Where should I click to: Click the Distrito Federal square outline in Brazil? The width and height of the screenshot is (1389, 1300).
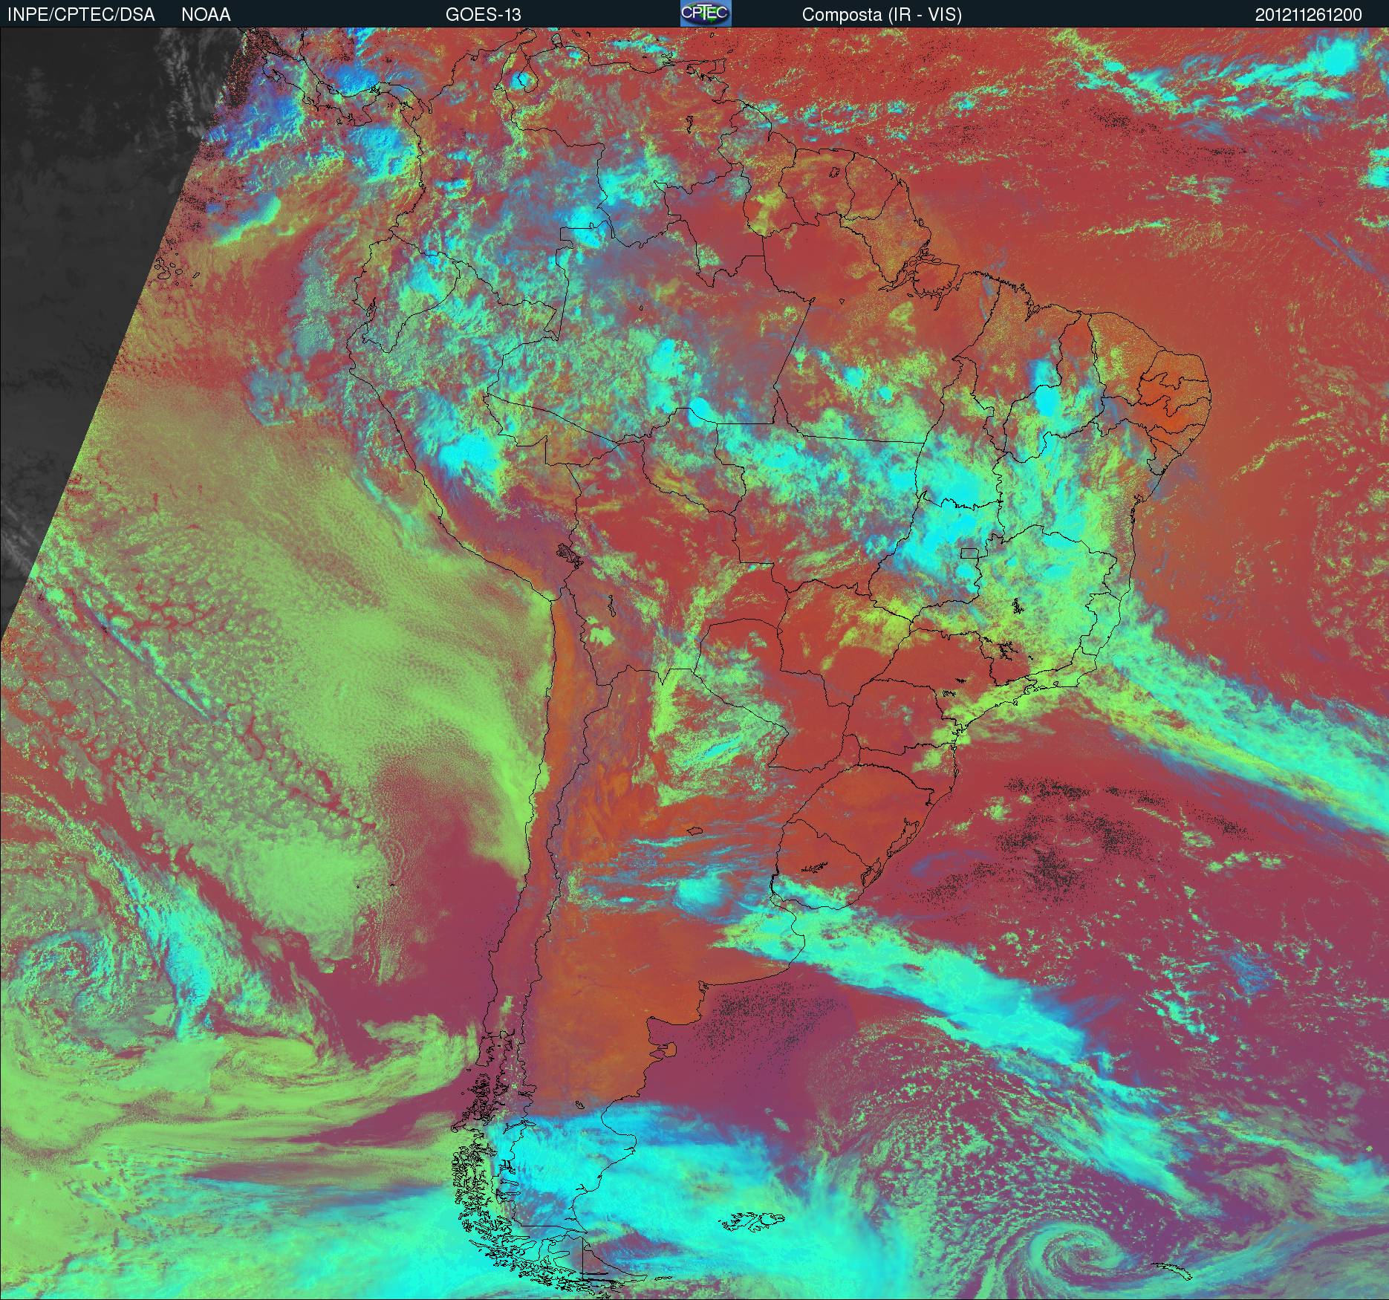coord(969,553)
